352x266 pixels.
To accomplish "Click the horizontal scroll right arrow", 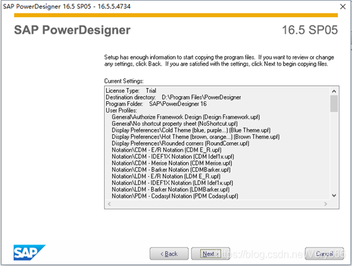I will tap(325, 204).
